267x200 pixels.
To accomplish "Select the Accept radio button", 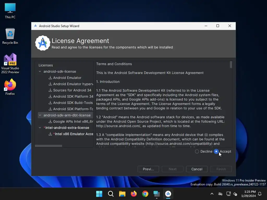I will tap(216, 151).
